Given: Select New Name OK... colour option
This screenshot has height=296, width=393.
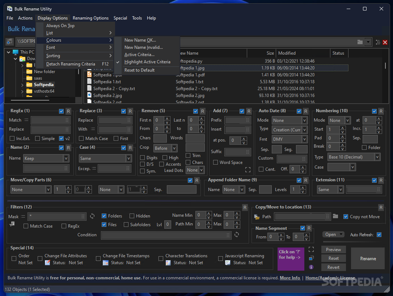Looking at the screenshot, I should pyautogui.click(x=147, y=40).
